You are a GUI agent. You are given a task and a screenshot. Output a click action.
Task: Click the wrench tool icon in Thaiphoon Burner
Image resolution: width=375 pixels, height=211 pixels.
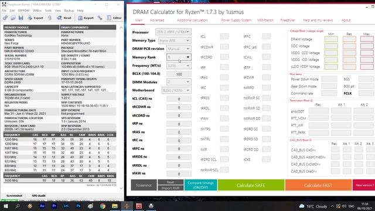click(100, 18)
